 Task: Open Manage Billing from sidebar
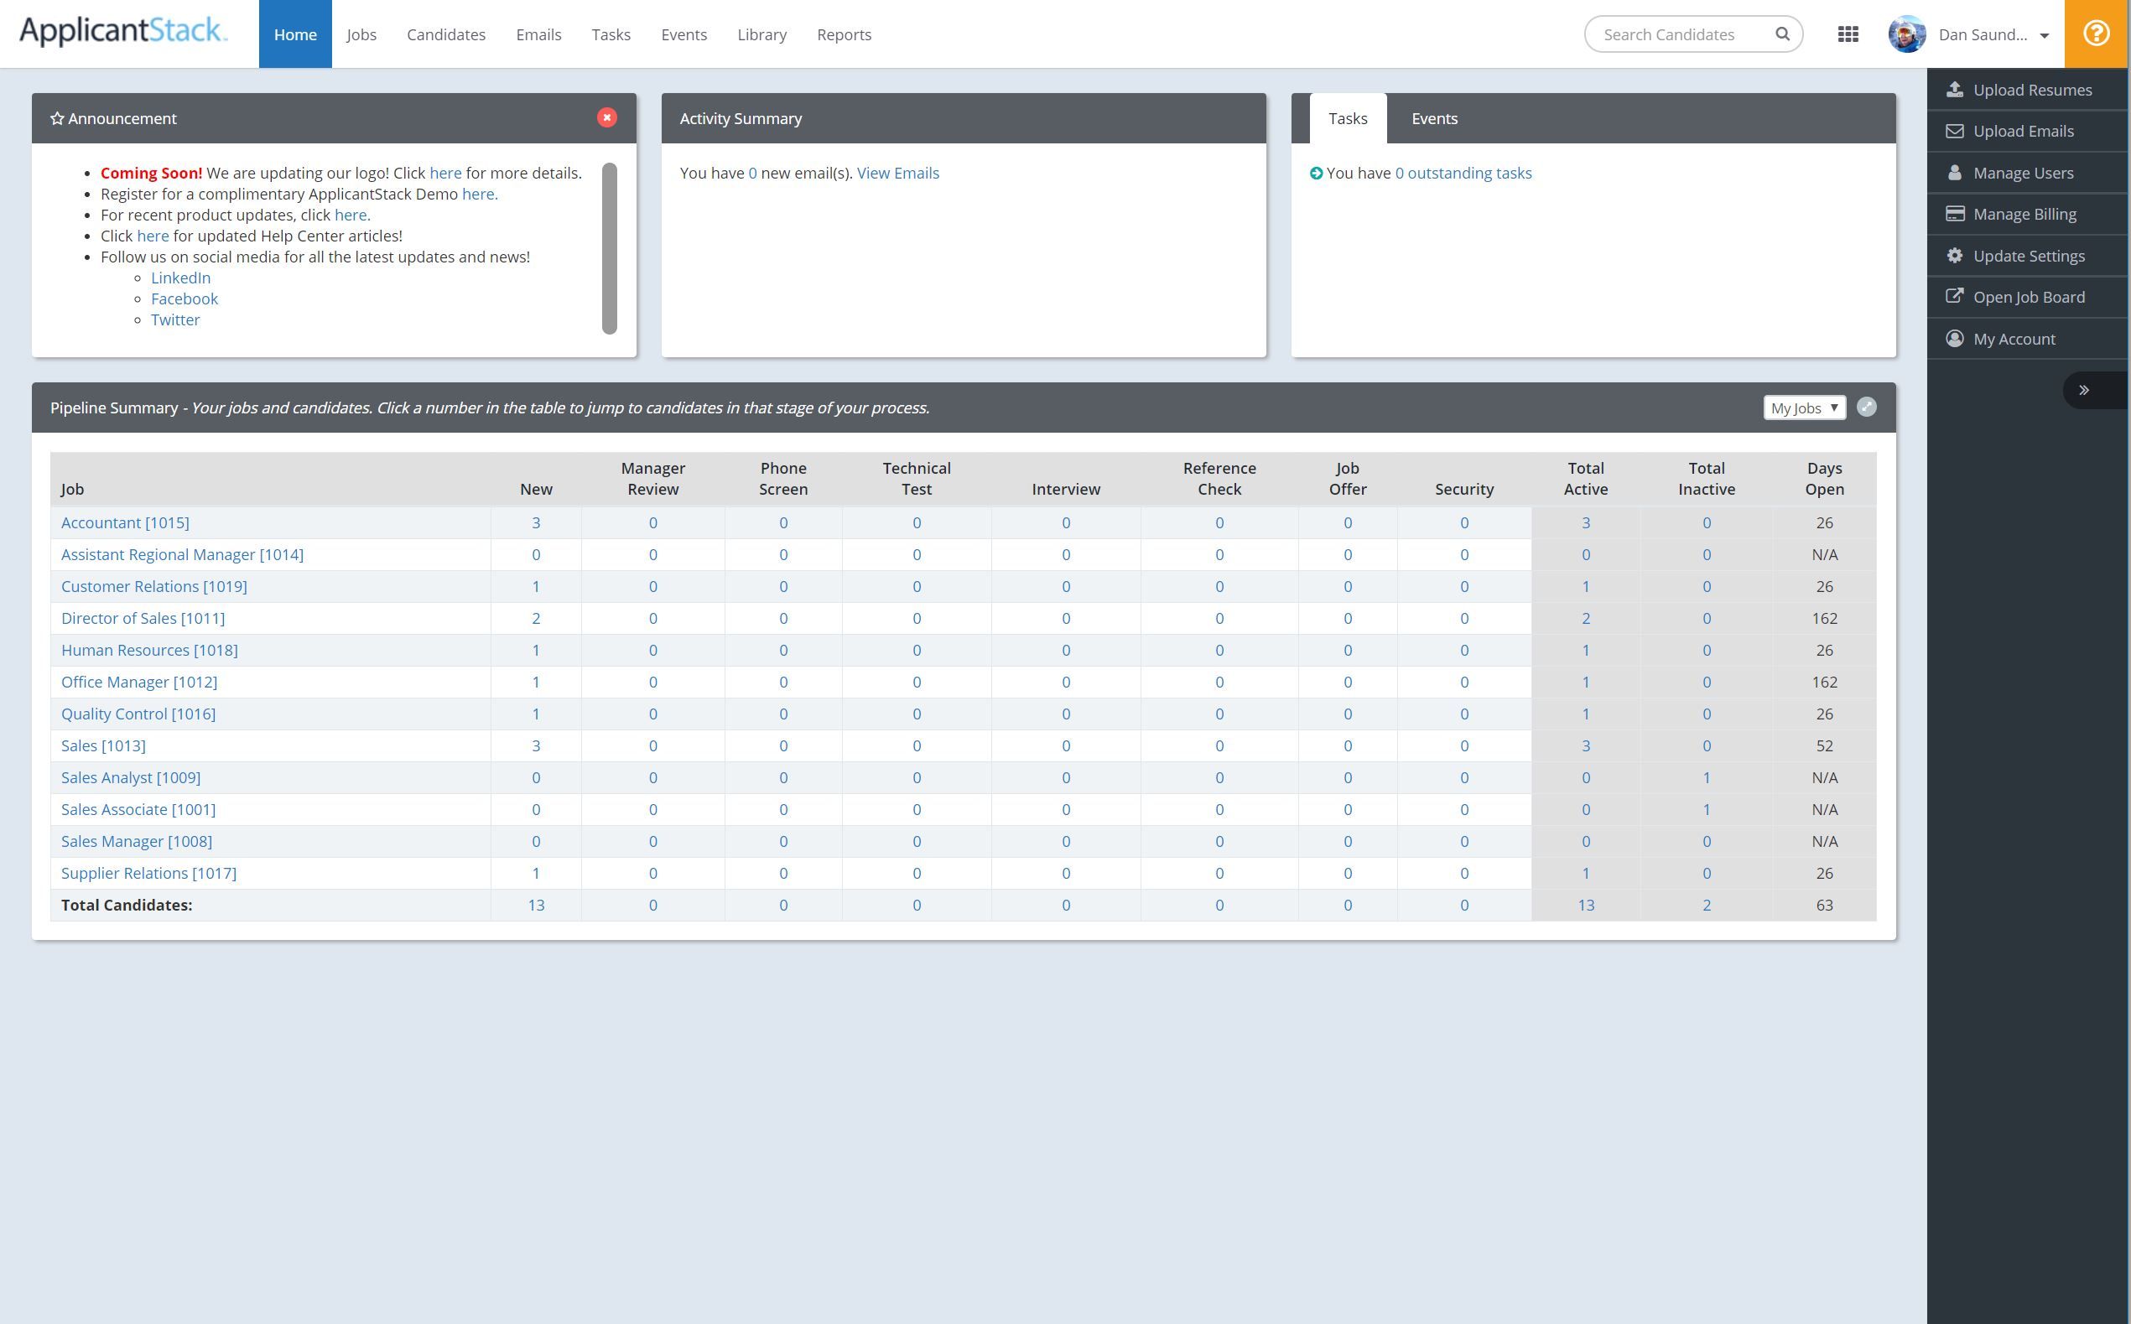[x=2024, y=215]
